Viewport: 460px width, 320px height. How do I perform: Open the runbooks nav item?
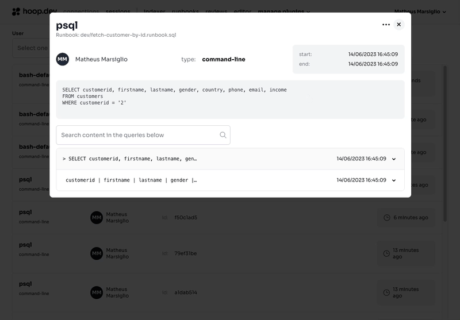185,11
